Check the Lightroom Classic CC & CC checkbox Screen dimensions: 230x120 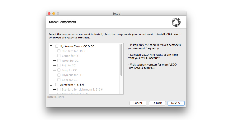coord(57,46)
